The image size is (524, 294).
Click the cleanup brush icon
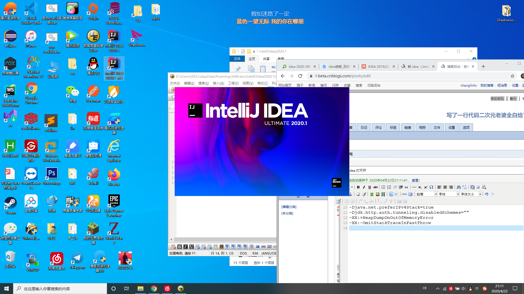(x=364, y=194)
